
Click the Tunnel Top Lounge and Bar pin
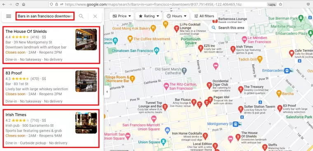click(x=165, y=107)
